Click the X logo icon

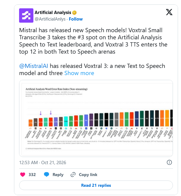(x=169, y=12)
